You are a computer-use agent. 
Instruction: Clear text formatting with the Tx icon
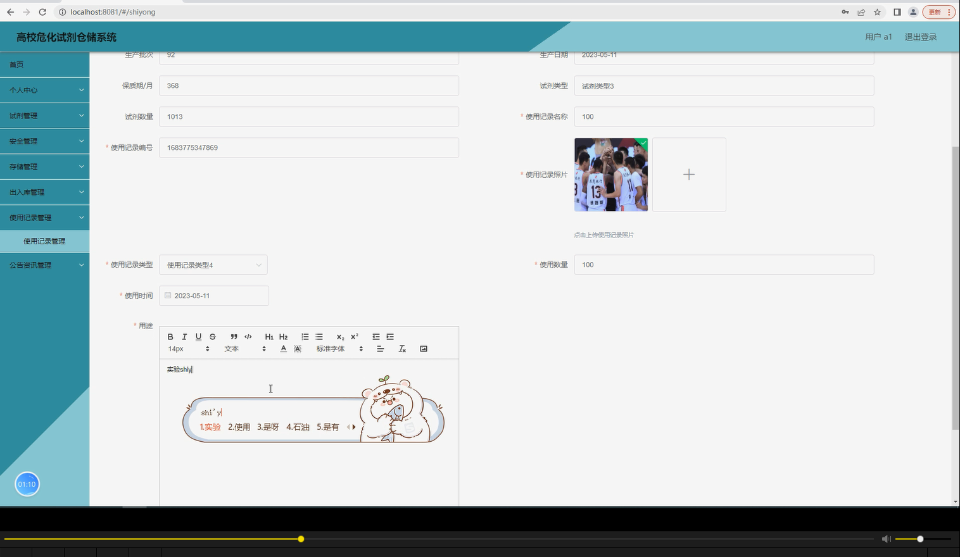pos(402,348)
